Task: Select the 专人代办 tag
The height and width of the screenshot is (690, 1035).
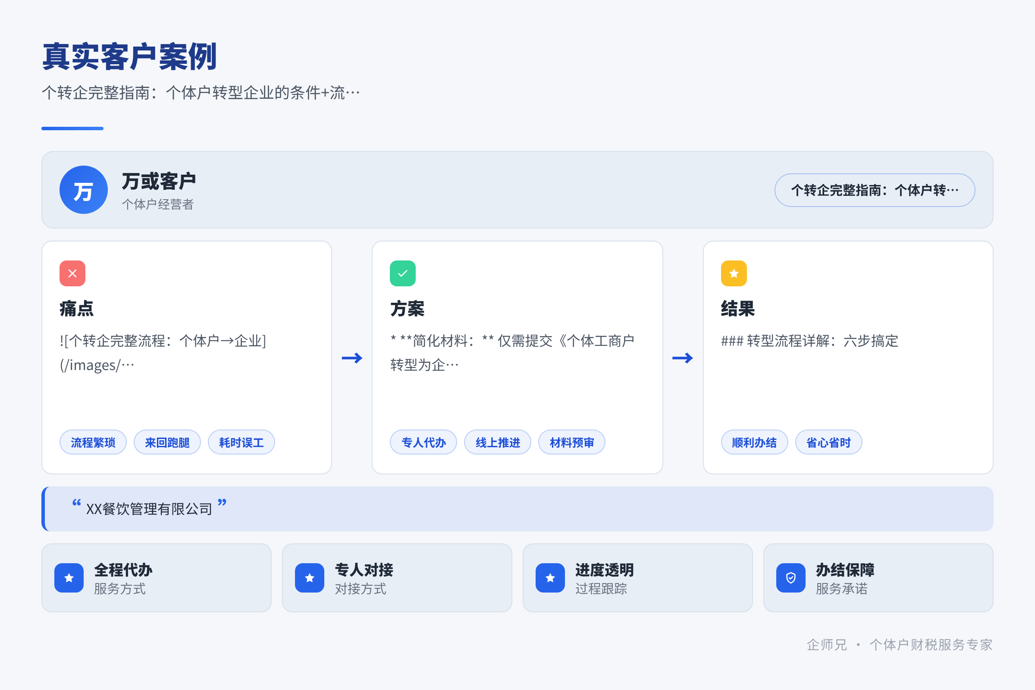Action: [423, 442]
